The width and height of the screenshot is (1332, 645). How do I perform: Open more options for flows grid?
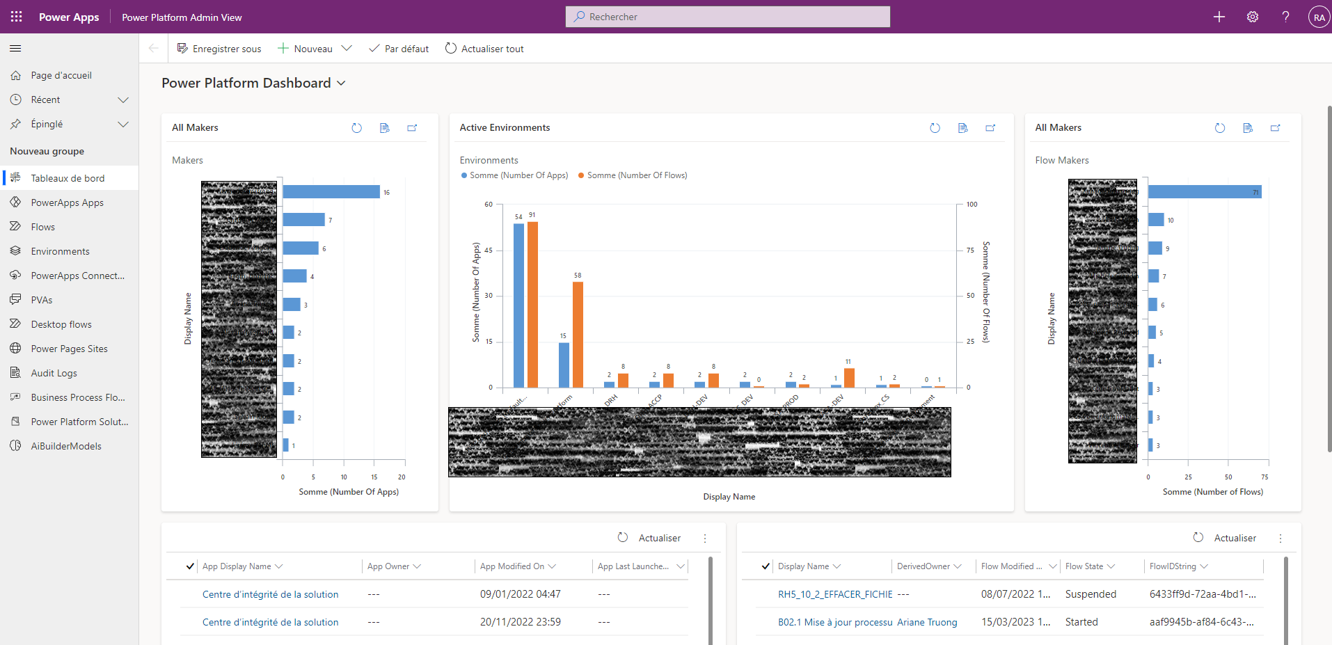pyautogui.click(x=1281, y=539)
